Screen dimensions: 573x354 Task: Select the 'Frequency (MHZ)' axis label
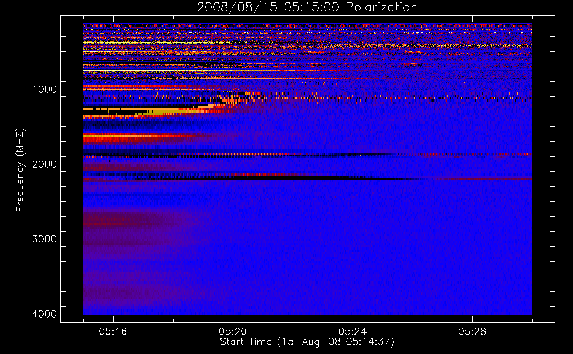[x=20, y=170]
